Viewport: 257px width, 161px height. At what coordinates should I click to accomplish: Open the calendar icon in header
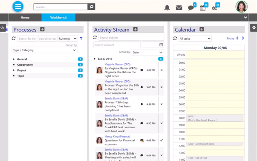203,8
